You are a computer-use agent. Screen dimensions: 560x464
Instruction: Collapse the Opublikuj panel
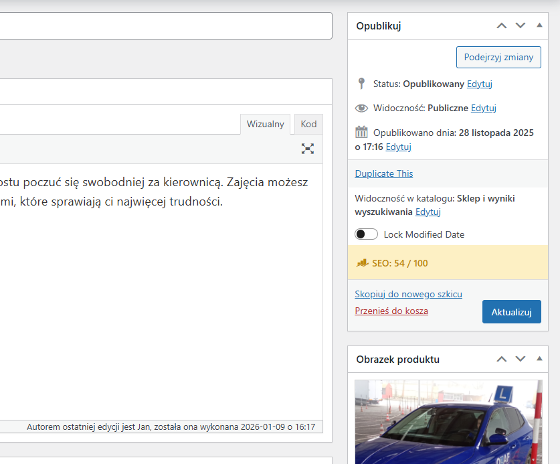[x=539, y=25]
